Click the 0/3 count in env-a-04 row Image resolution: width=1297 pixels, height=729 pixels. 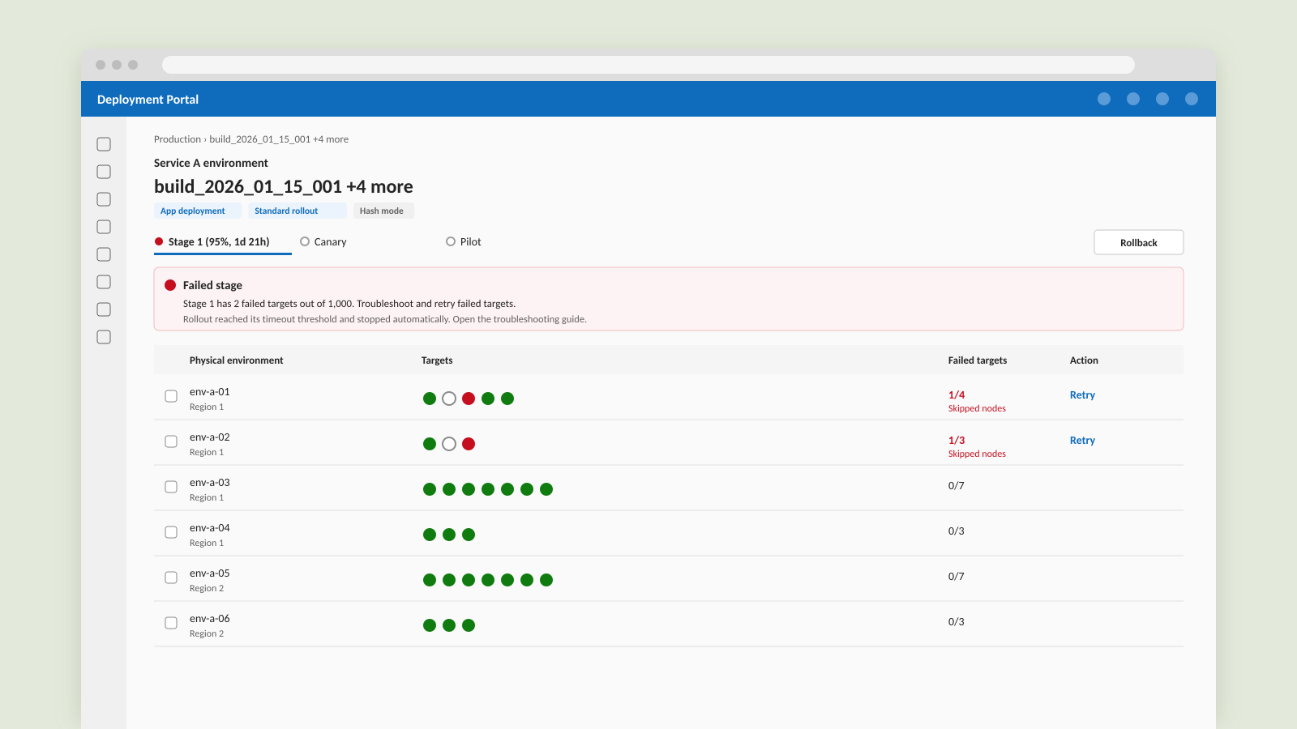(x=957, y=531)
